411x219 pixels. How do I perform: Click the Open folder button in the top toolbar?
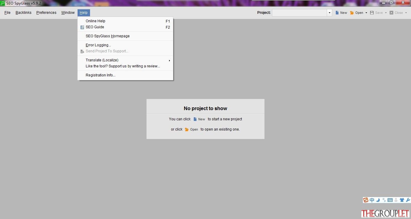click(x=357, y=13)
